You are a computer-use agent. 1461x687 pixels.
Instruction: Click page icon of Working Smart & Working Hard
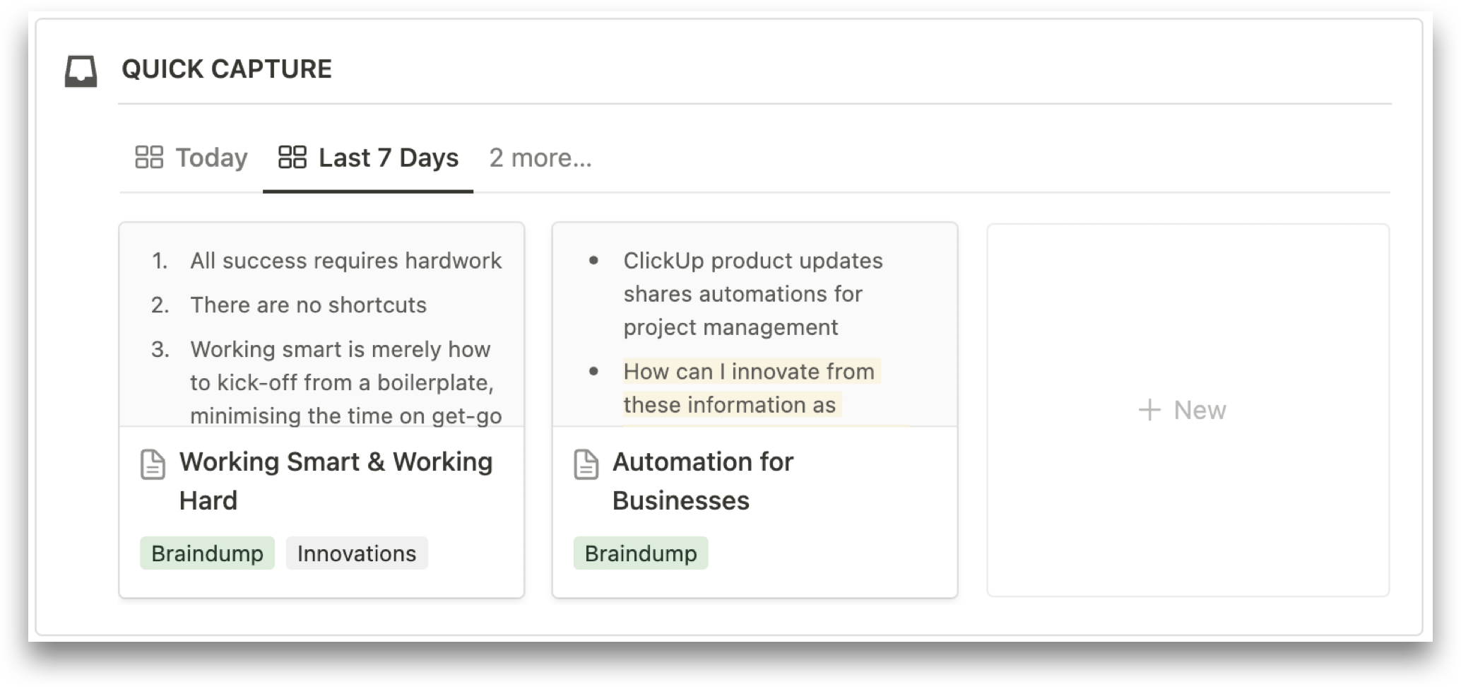pyautogui.click(x=153, y=464)
